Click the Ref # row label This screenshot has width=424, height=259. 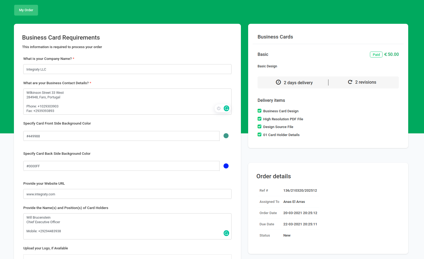pyautogui.click(x=264, y=191)
